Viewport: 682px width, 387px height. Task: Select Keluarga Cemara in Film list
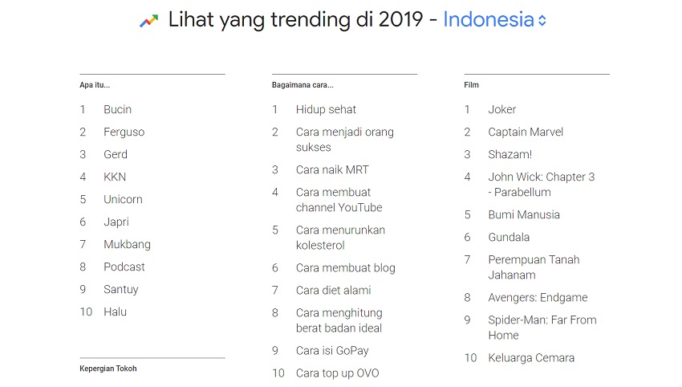pyautogui.click(x=531, y=357)
